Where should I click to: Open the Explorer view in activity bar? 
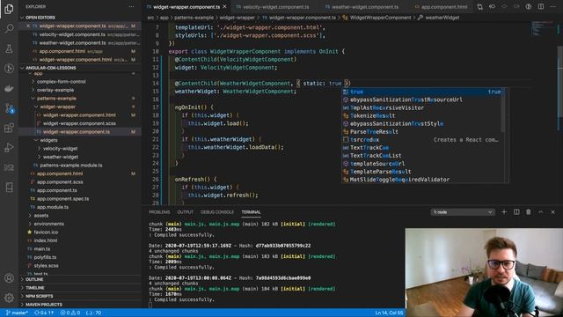9,9
